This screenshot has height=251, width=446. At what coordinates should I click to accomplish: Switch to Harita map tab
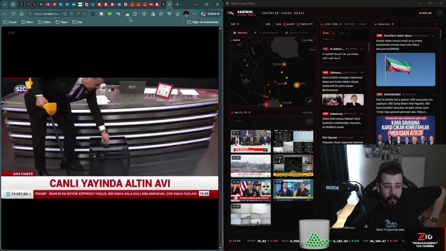(240, 33)
